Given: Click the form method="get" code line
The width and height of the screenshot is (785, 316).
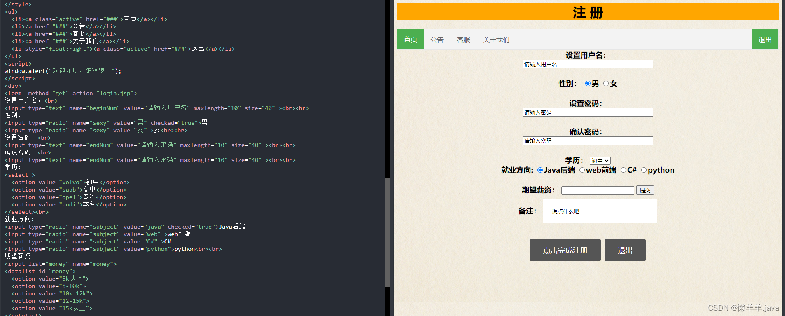Looking at the screenshot, I should pos(71,93).
